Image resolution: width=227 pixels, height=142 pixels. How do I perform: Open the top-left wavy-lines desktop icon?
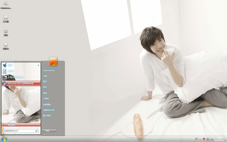click(6, 6)
